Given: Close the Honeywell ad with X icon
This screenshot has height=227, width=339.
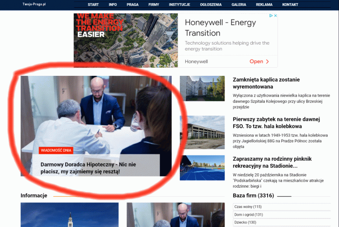Looking at the screenshot, I should click(x=275, y=15).
